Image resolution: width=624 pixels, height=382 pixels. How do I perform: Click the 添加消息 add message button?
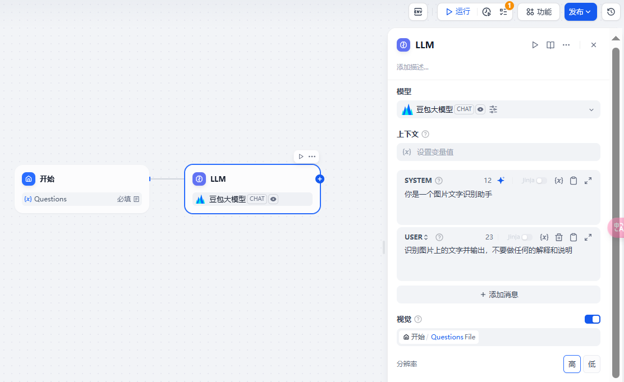tap(498, 294)
